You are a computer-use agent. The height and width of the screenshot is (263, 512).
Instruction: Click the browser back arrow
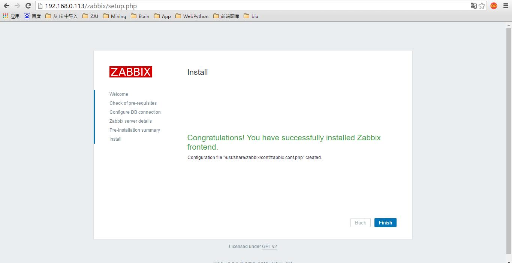pyautogui.click(x=6, y=6)
